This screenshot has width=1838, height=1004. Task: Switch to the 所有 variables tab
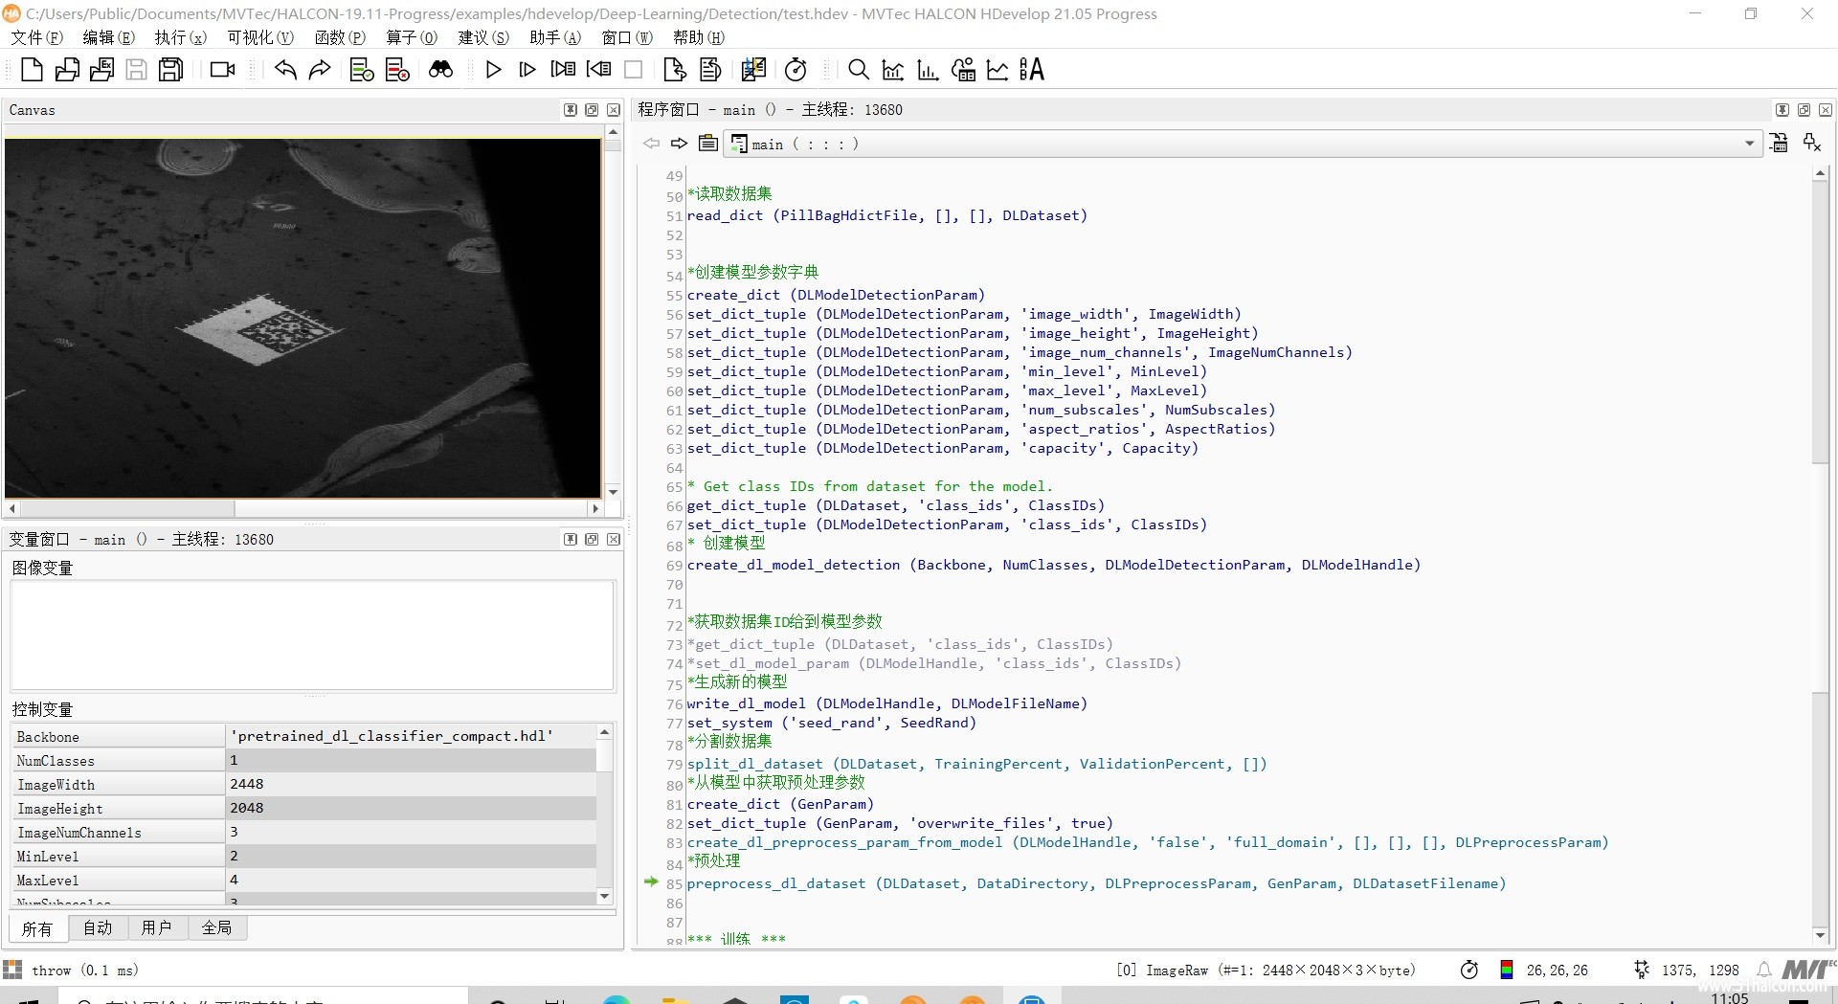[x=37, y=928]
